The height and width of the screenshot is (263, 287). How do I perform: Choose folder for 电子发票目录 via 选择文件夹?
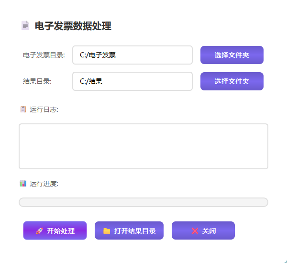(x=232, y=55)
